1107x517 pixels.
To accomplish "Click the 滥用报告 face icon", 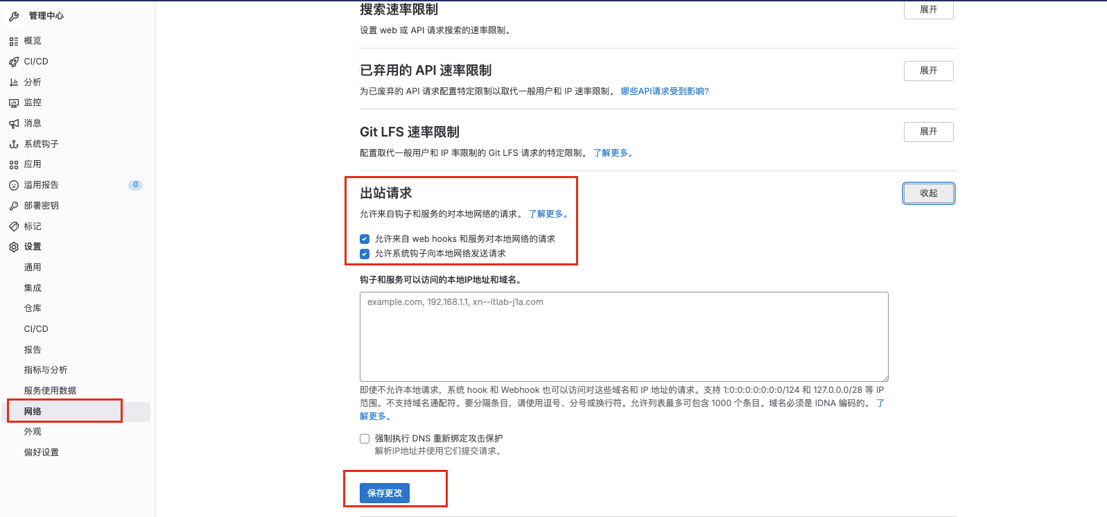I will tap(14, 185).
